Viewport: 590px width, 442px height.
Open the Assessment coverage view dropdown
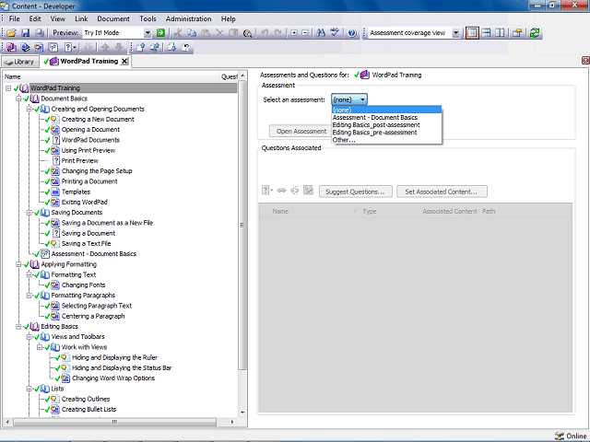click(x=455, y=33)
